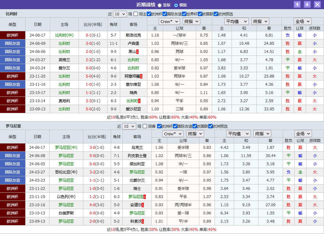
Task: Click the red card badge beside 安道尔
Action: [142, 205]
